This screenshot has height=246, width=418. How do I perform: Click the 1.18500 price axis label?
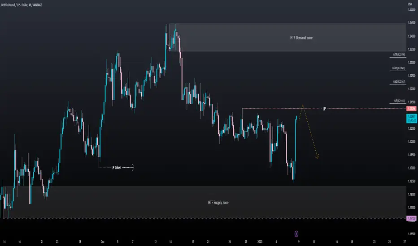click(x=412, y=181)
